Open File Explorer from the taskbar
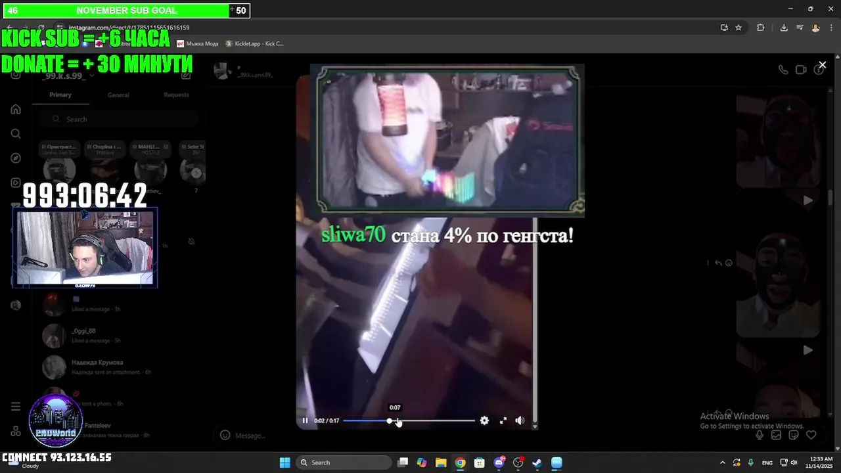 pyautogui.click(x=441, y=462)
